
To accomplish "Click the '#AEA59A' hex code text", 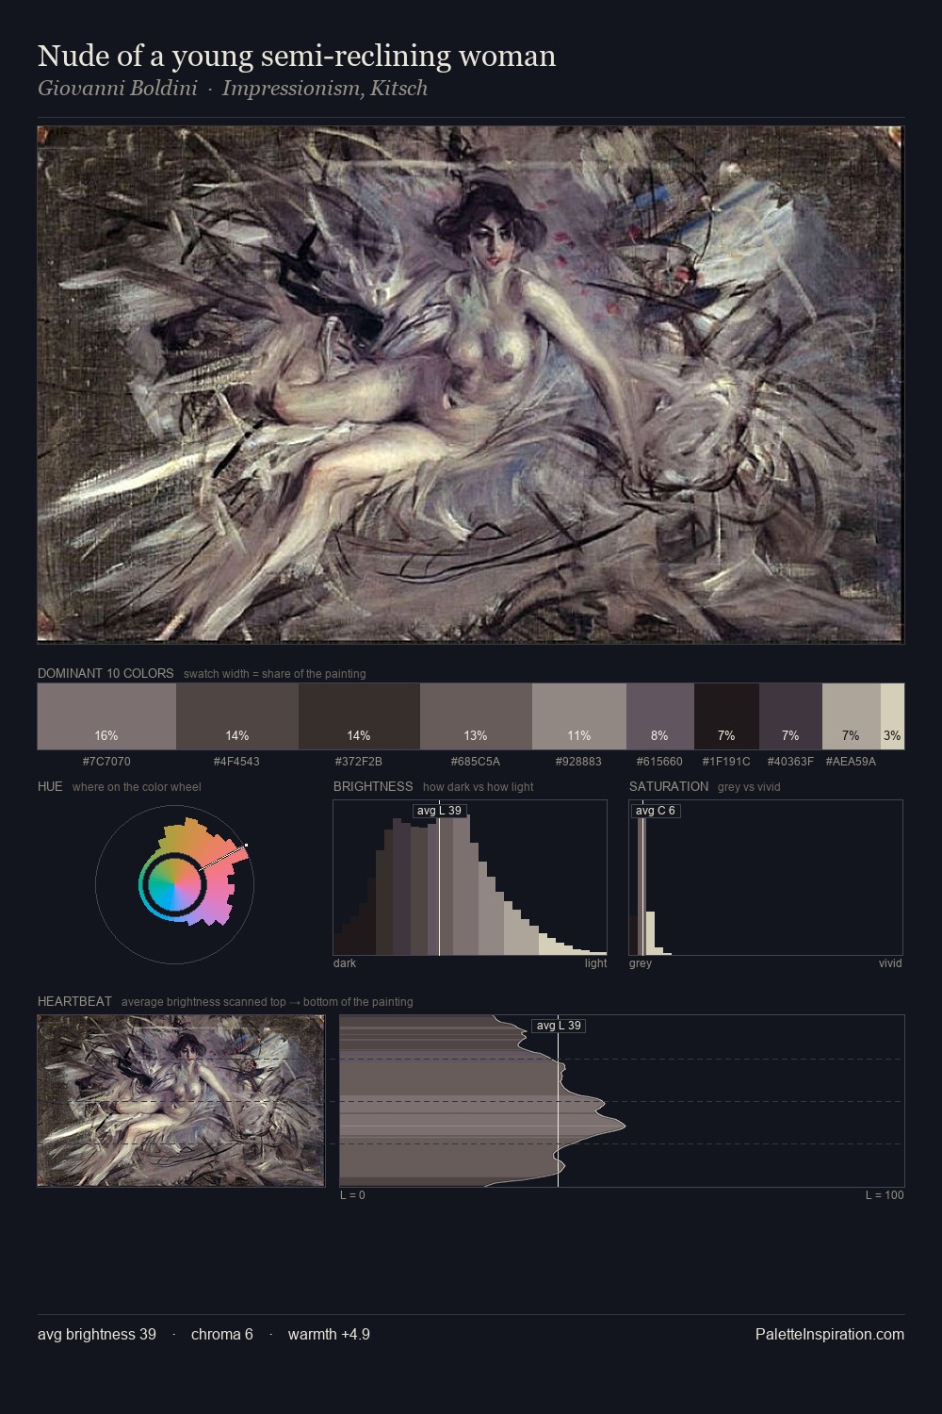I will click(x=851, y=762).
